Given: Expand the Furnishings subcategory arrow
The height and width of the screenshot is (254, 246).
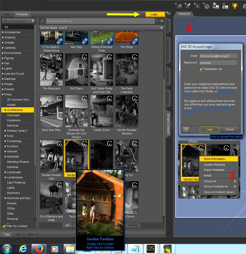Looking at the screenshot, I should [5, 141].
